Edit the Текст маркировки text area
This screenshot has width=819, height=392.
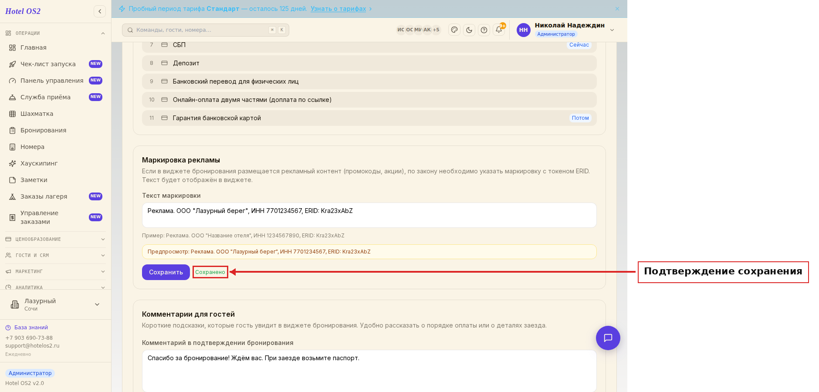[x=369, y=215]
